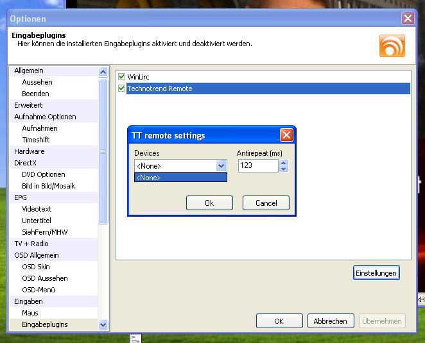The height and width of the screenshot is (343, 425).
Task: Select the Eingabeplugins category
Action: (54, 324)
